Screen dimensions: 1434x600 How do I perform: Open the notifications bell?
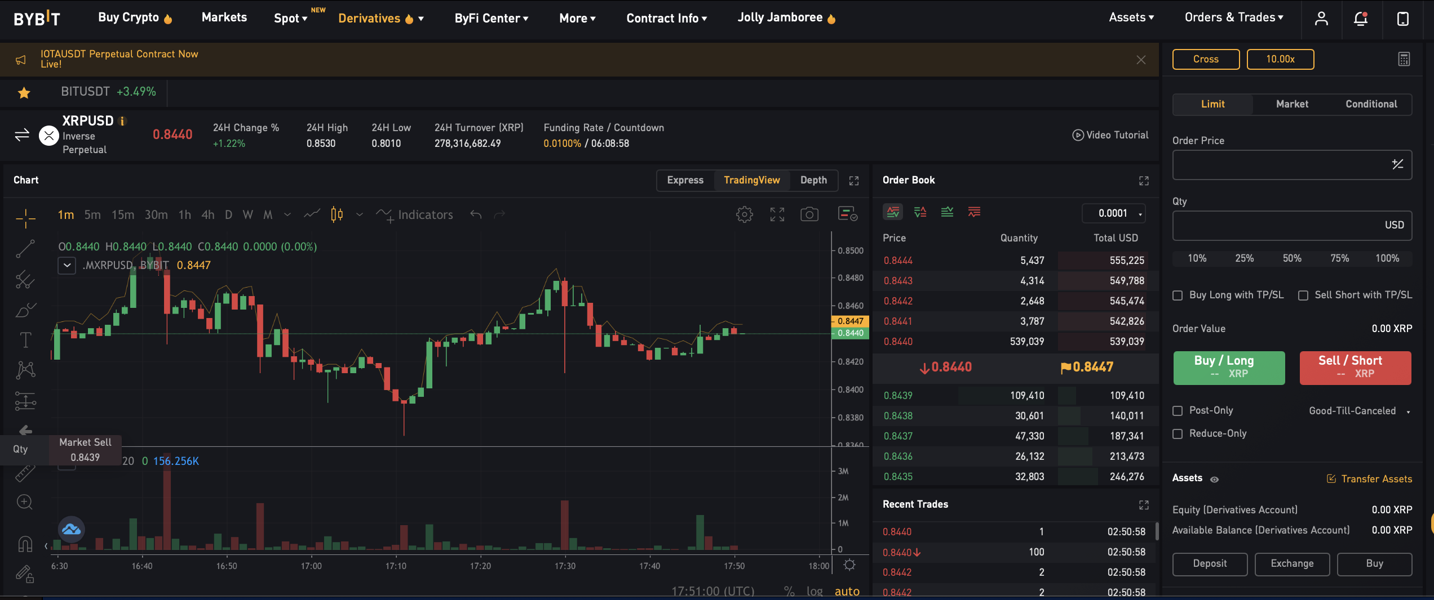[x=1361, y=19]
